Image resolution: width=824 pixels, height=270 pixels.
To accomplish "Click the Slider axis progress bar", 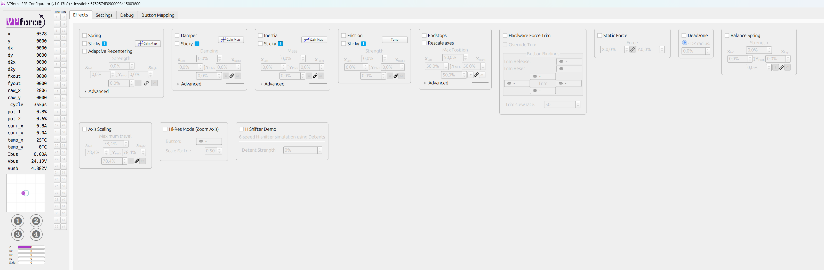I will pos(31,263).
